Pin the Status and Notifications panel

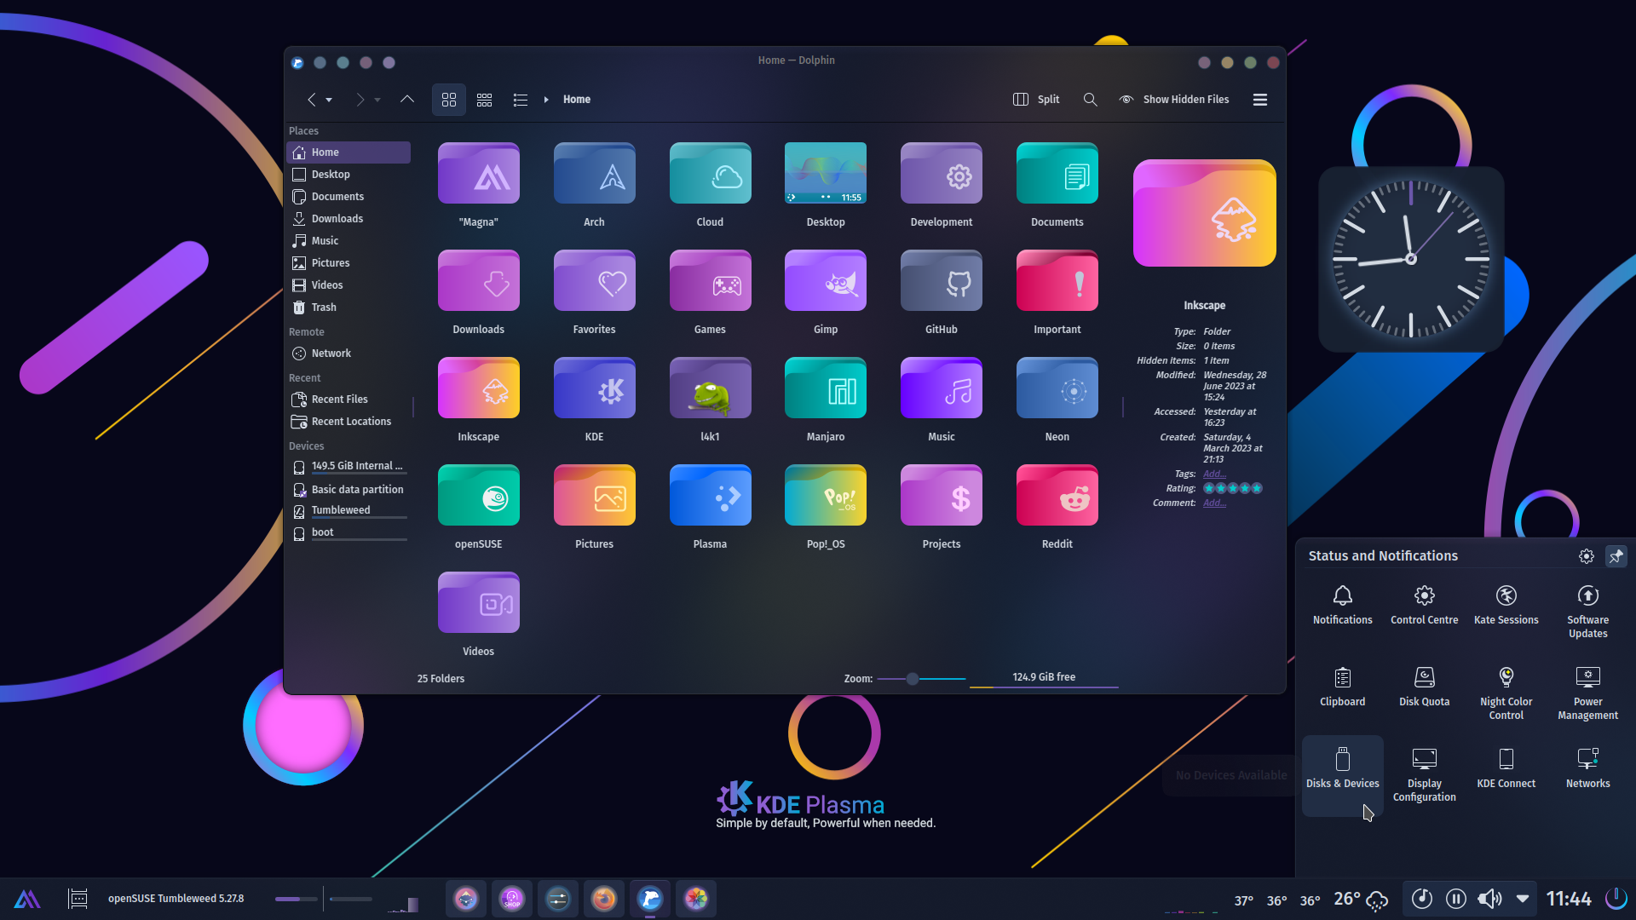(x=1616, y=556)
